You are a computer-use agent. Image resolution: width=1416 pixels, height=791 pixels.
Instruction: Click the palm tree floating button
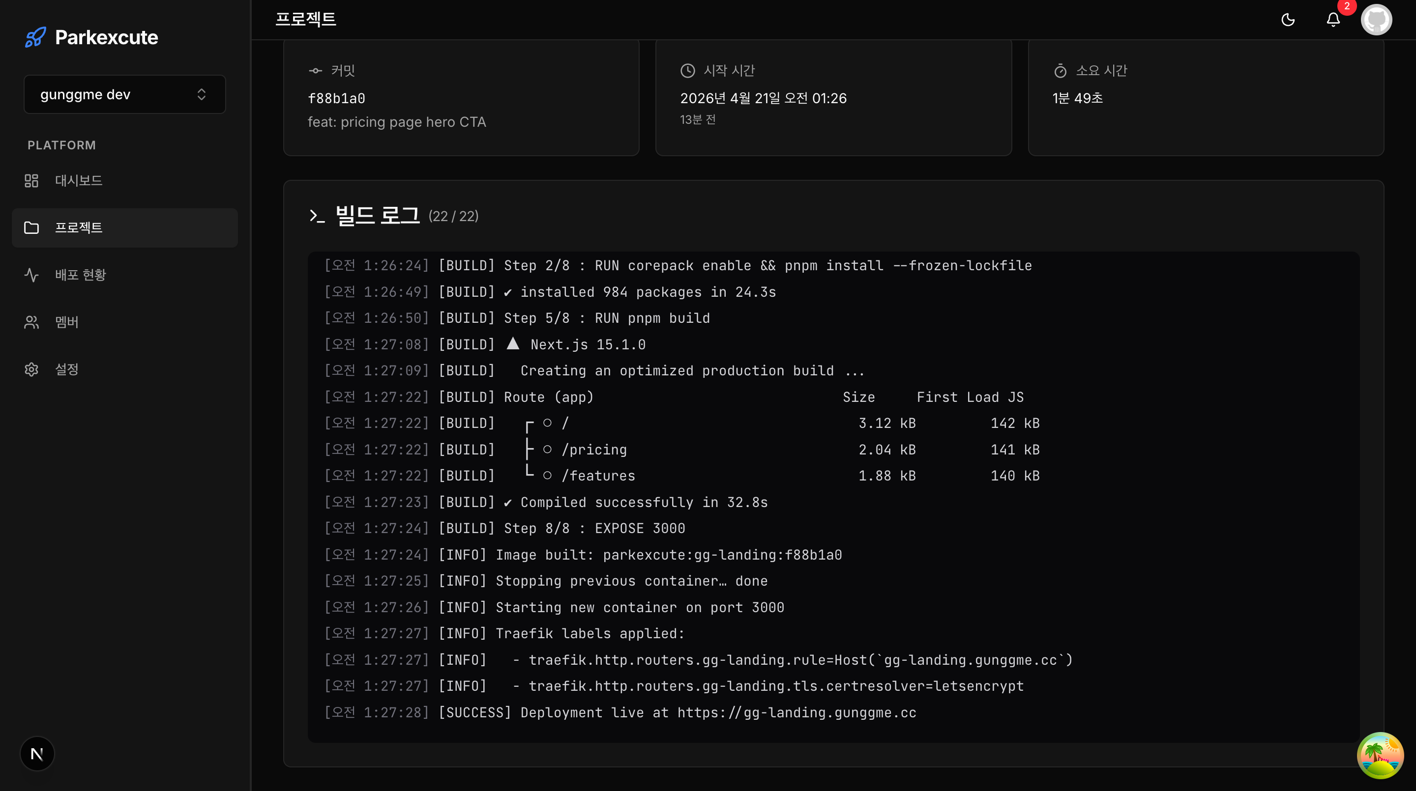pos(1380,755)
